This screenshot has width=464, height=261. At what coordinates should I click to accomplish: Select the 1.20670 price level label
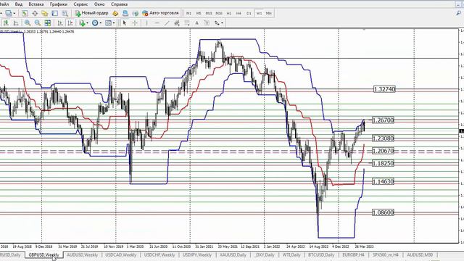click(x=383, y=151)
